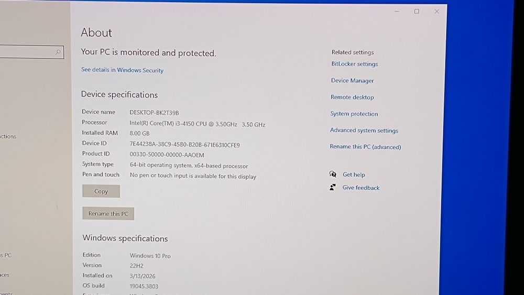
Task: Click the Give feedback person icon
Action: 333,188
